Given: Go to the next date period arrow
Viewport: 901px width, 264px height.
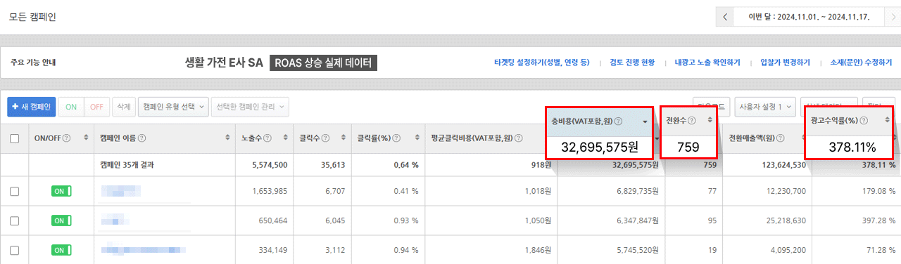Looking at the screenshot, I should click(x=893, y=16).
